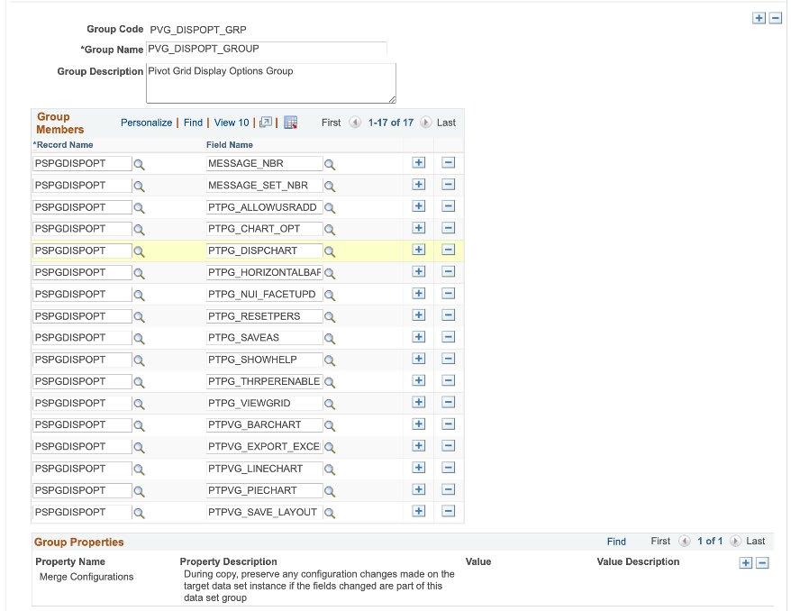Click the View 10 link

coord(232,123)
